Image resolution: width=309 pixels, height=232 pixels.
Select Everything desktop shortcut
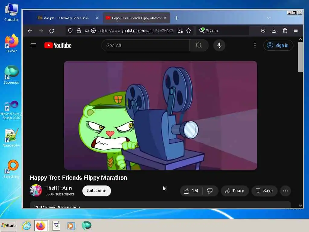[x=11, y=169]
